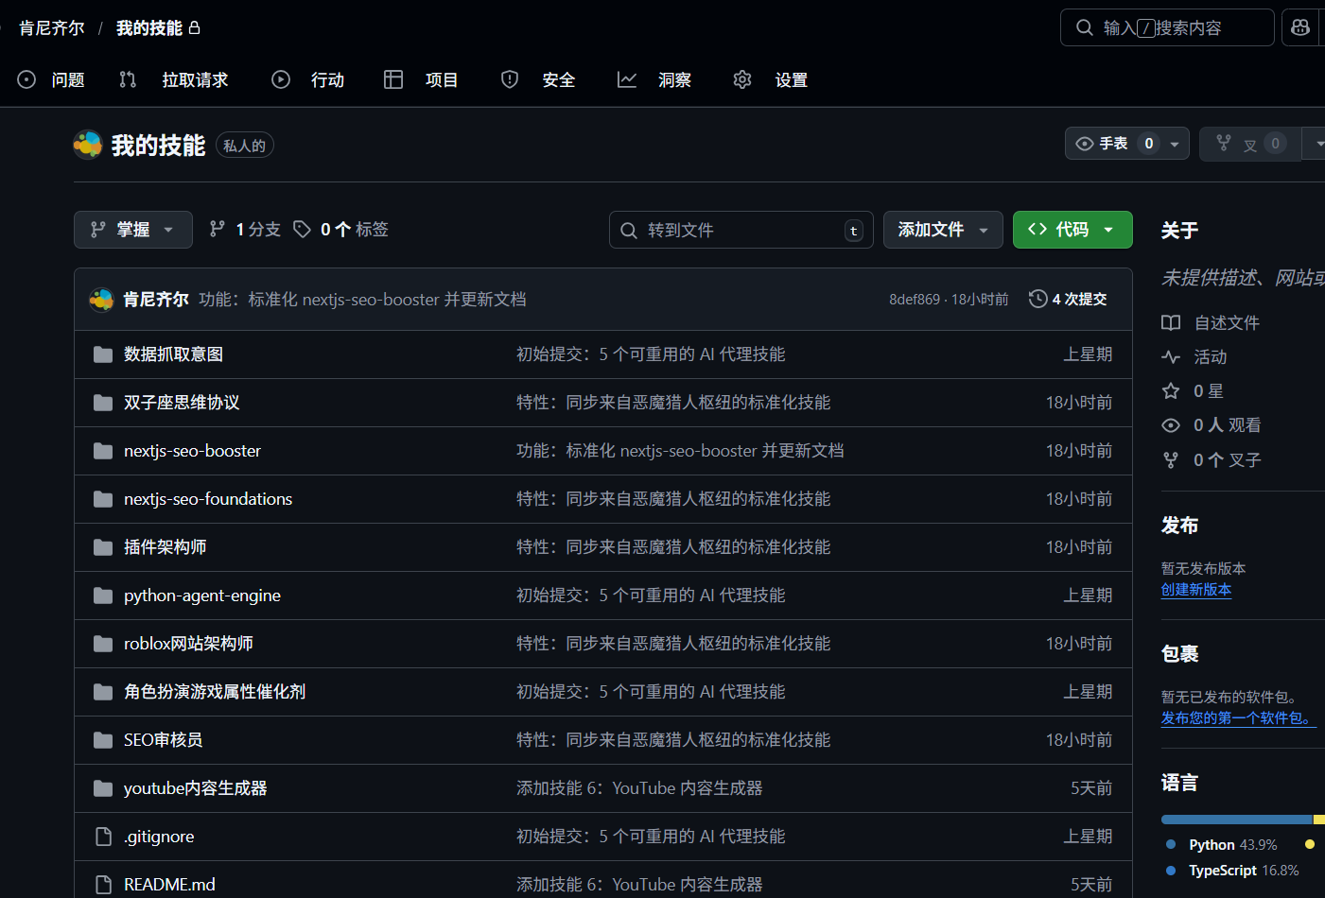Click the 安全 shield tab
The height and width of the screenshot is (898, 1325).
[538, 80]
